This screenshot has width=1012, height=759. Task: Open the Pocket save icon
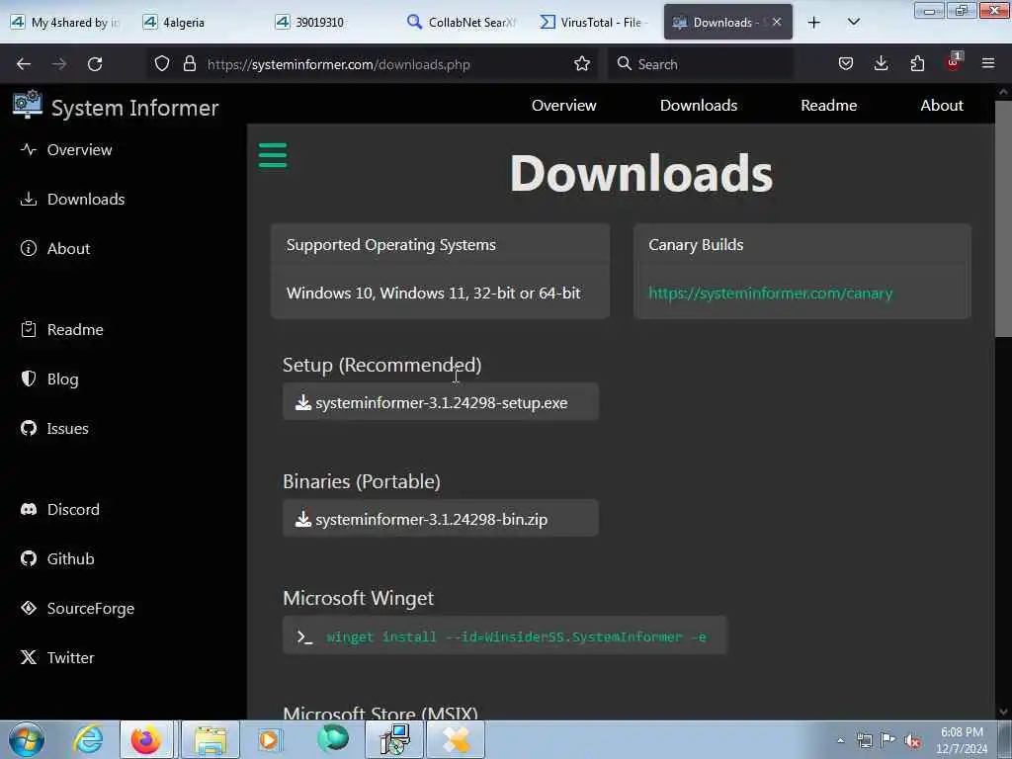(x=846, y=63)
